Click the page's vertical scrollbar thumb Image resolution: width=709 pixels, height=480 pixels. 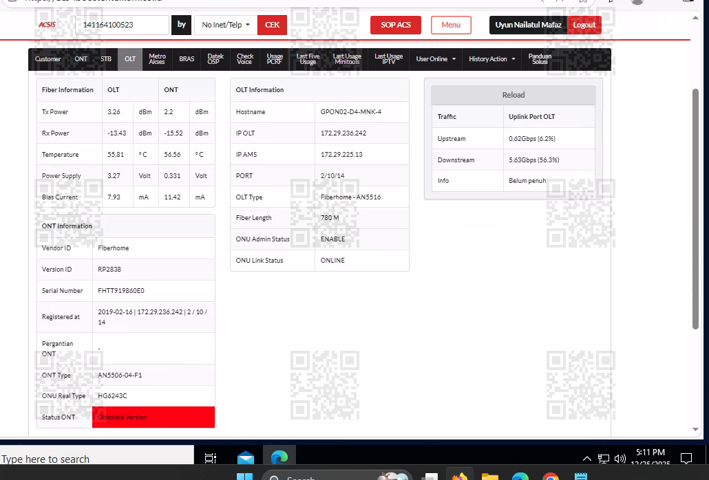(x=695, y=209)
